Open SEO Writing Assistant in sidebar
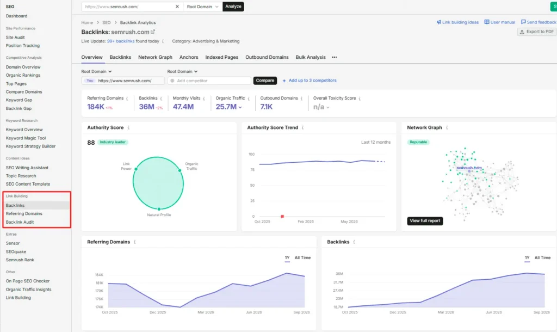The image size is (557, 332). [27, 168]
